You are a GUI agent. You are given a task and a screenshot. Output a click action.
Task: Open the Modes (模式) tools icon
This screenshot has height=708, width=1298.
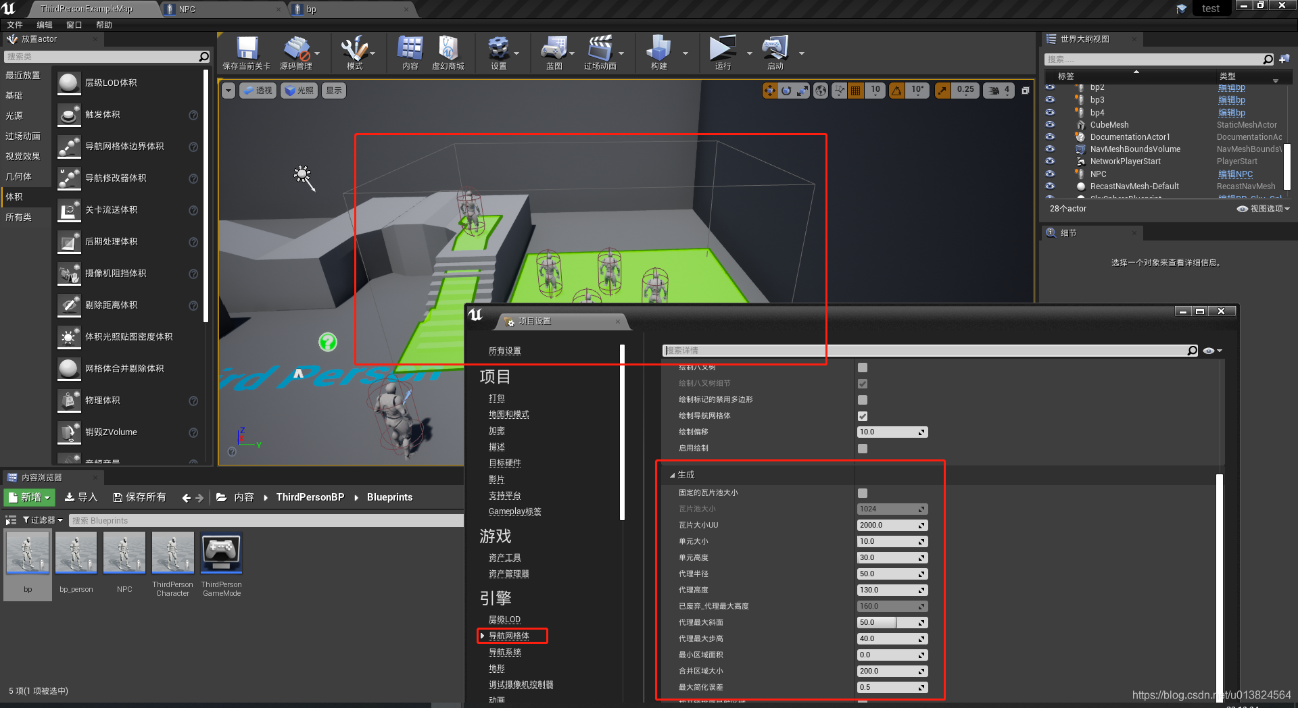(x=354, y=48)
